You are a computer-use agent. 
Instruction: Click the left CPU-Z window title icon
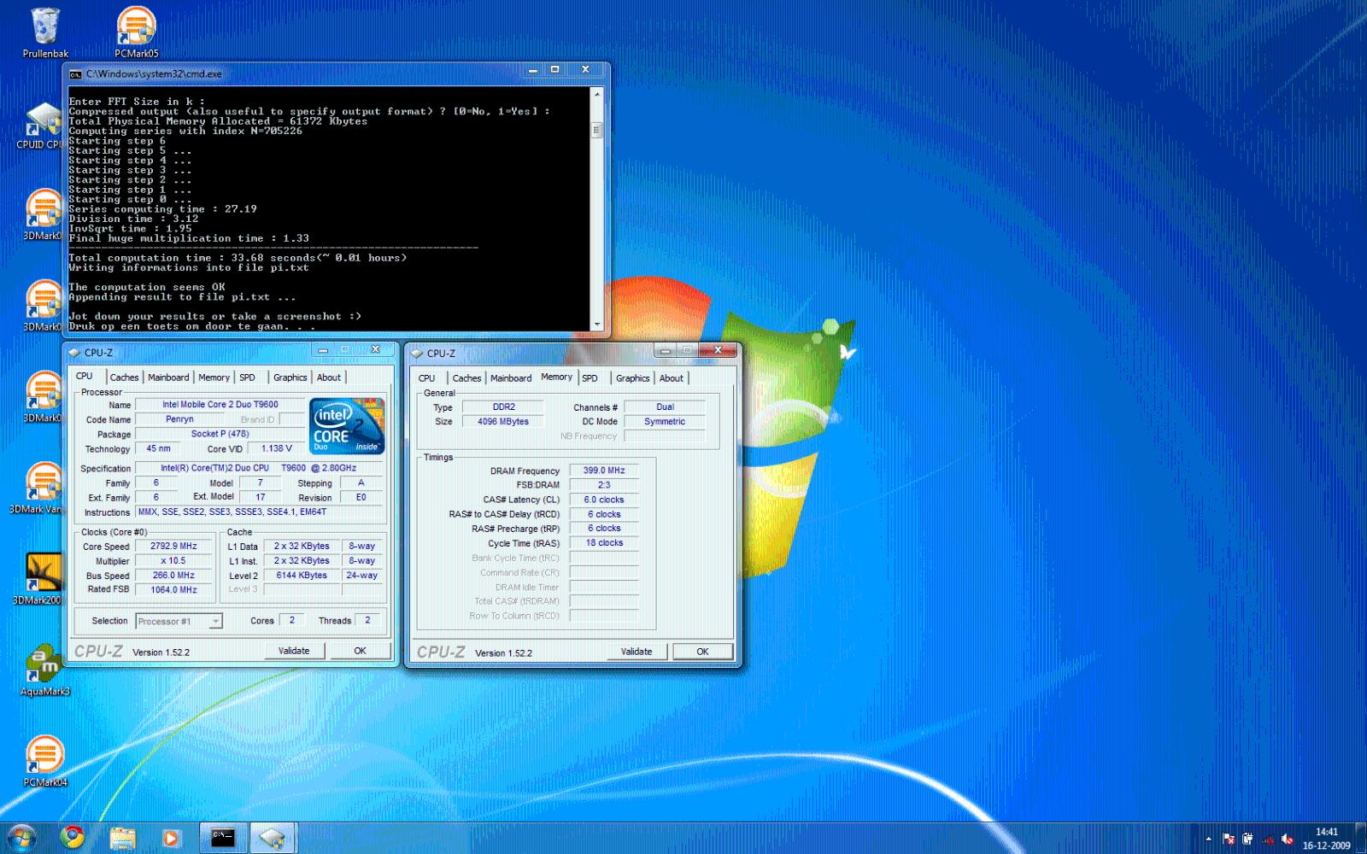point(74,352)
